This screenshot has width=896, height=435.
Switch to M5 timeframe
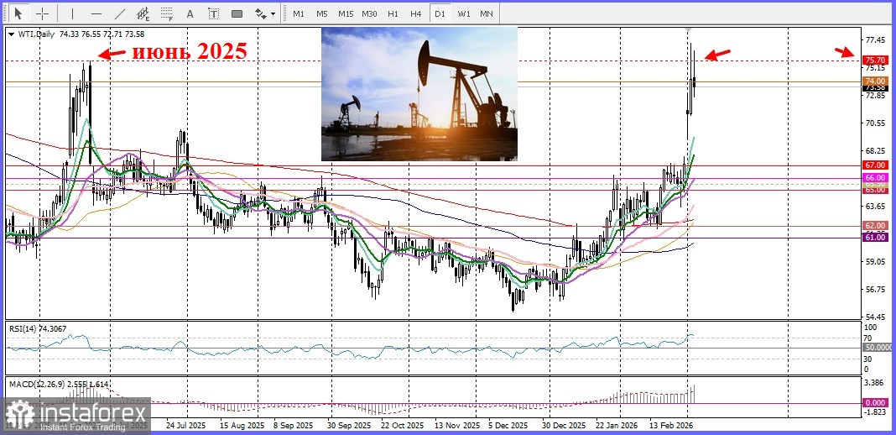(321, 13)
